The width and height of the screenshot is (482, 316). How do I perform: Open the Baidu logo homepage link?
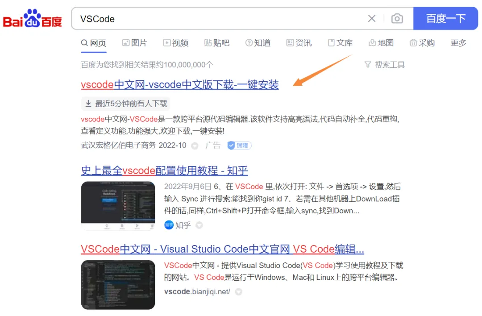click(x=32, y=19)
